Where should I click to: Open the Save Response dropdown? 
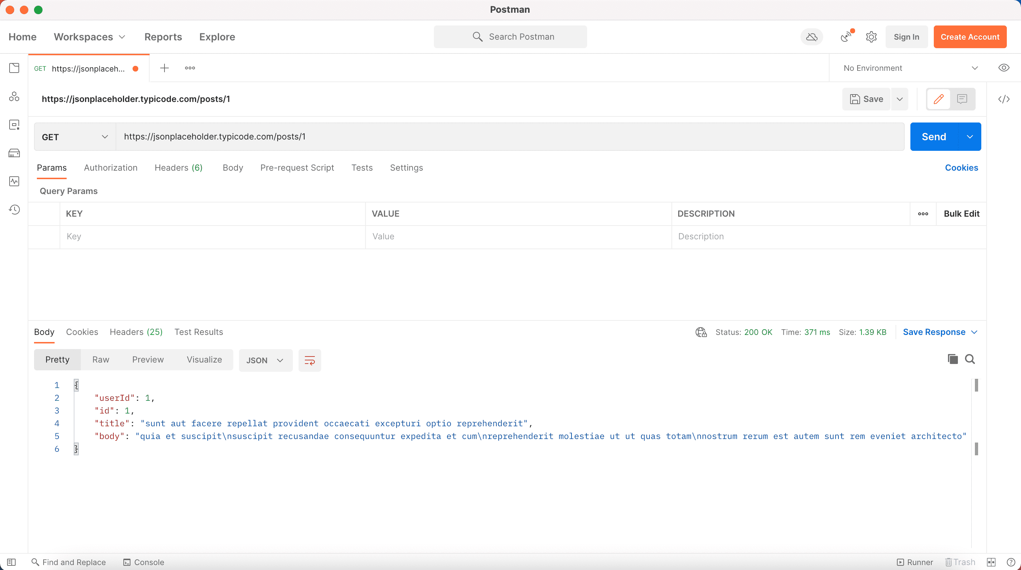click(940, 332)
